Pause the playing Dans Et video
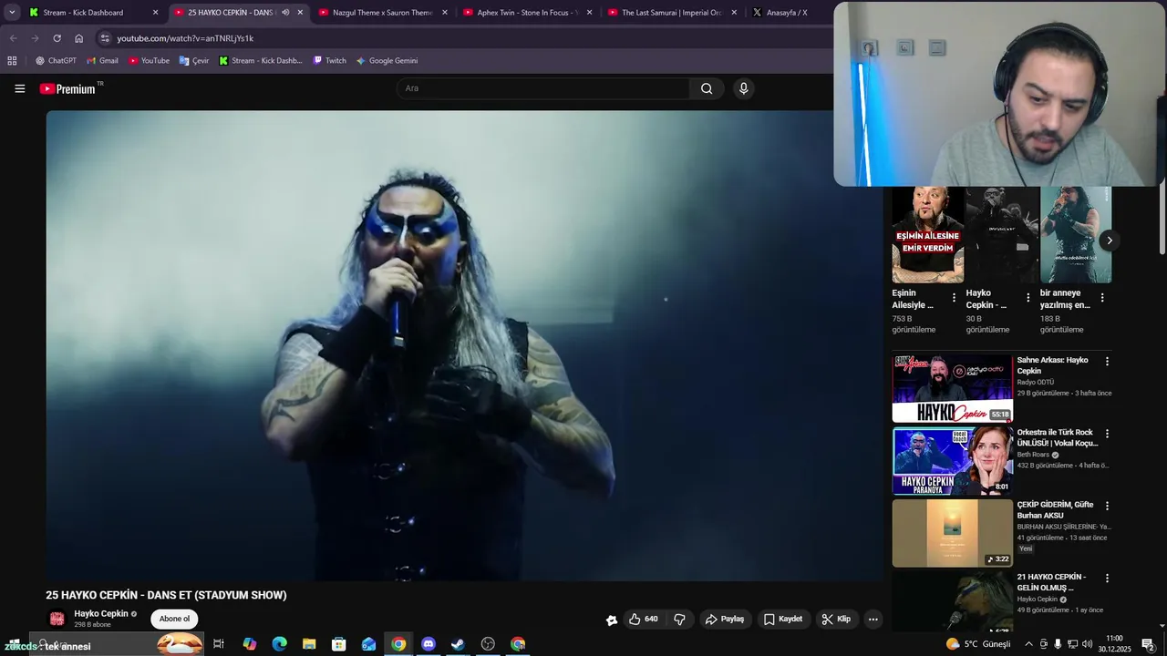The image size is (1167, 656). tap(465, 345)
